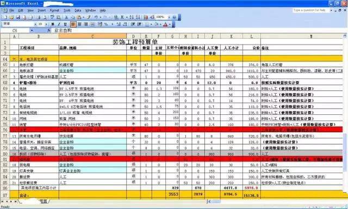
Task: Apply Percent Style with the % icon
Action: [106, 24]
